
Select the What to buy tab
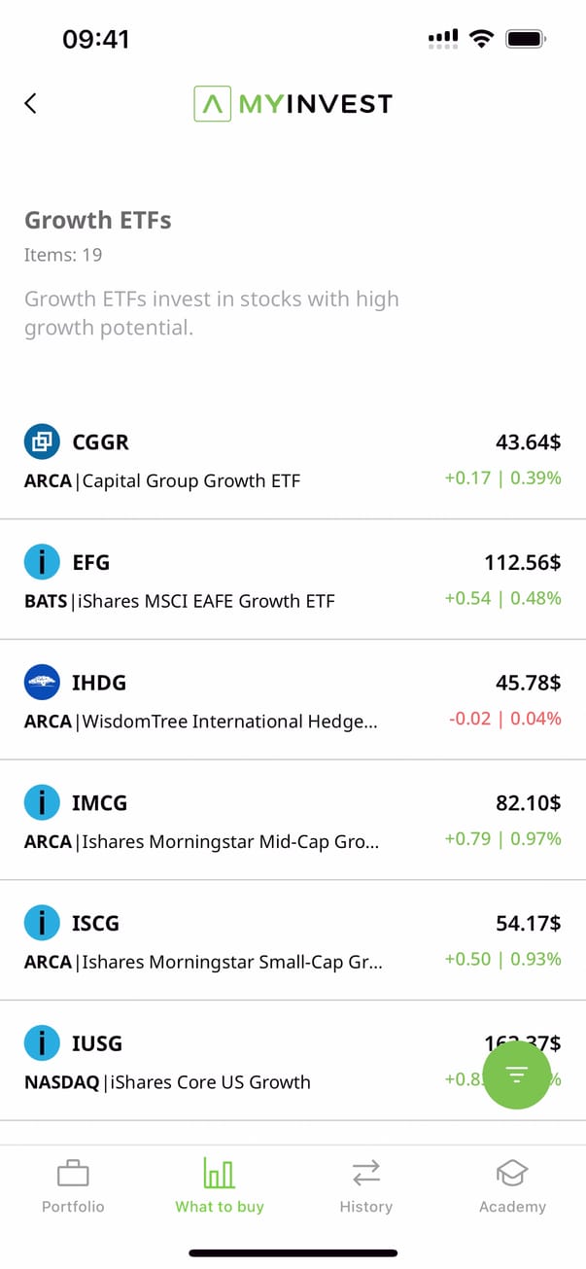pos(220,1186)
